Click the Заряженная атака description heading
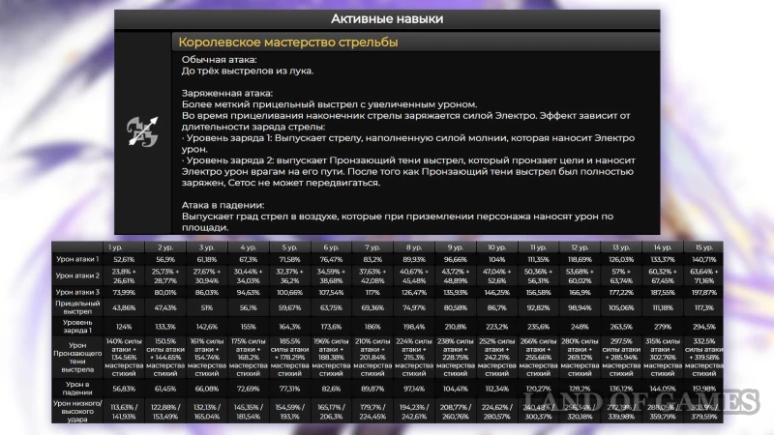 [x=224, y=93]
